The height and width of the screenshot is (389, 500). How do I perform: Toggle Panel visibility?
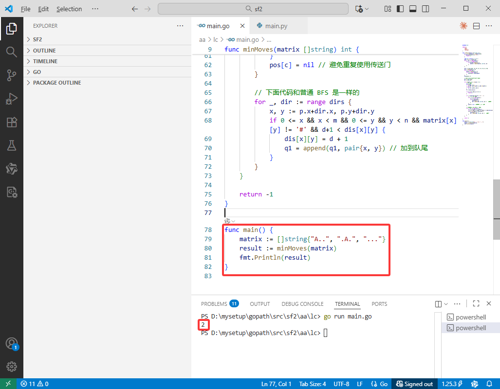click(413, 9)
